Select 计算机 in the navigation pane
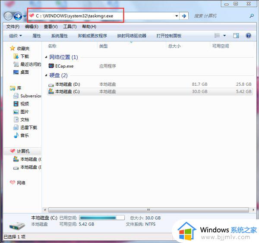The height and width of the screenshot is (243, 259). click(23, 151)
